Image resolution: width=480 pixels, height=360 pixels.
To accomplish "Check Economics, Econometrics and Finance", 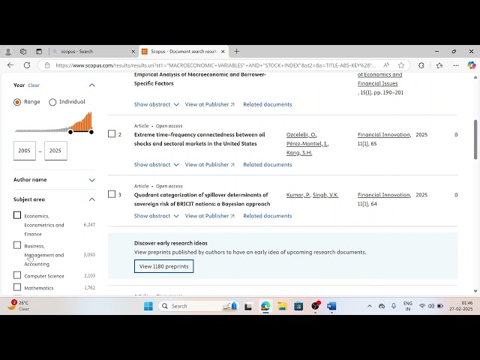I will 17,215.
